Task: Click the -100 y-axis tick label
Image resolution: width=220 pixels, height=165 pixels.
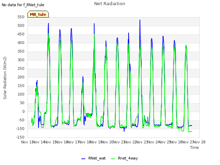Action: [x=20, y=129]
